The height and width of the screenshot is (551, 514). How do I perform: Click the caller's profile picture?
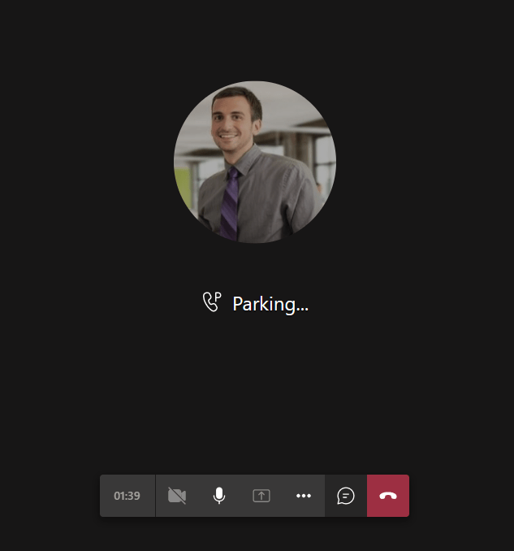255,162
